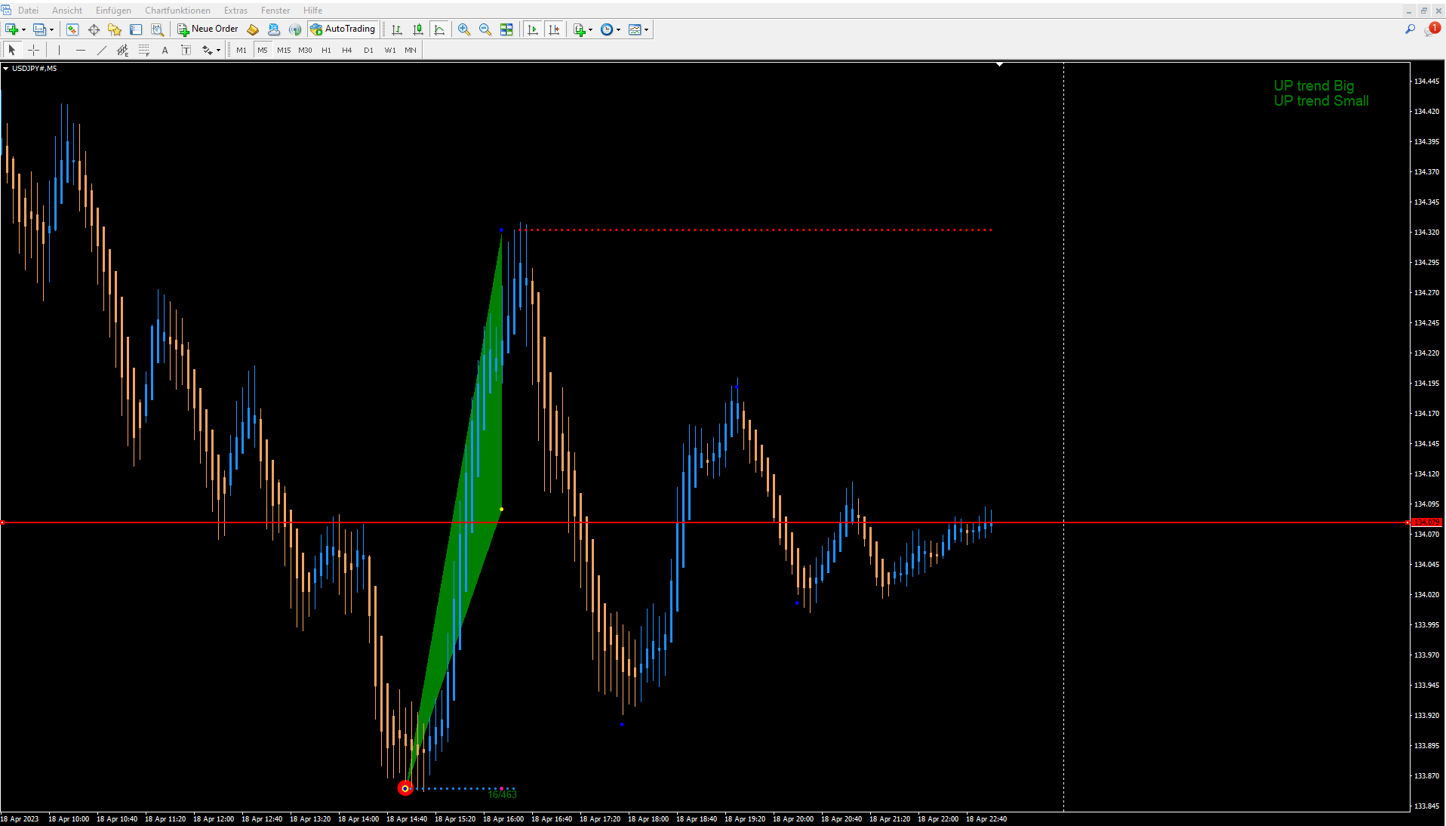Expand the Arrows tool dropdown arrow
Screen dimensions: 1446x826
pos(218,51)
